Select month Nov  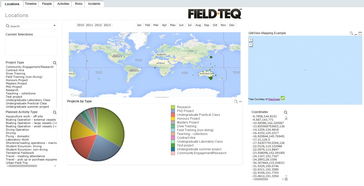point(224,25)
